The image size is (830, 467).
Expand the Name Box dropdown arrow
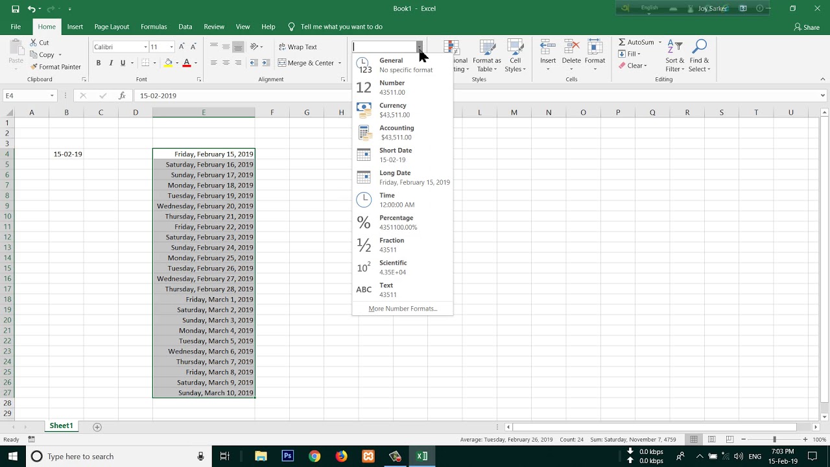(52, 95)
